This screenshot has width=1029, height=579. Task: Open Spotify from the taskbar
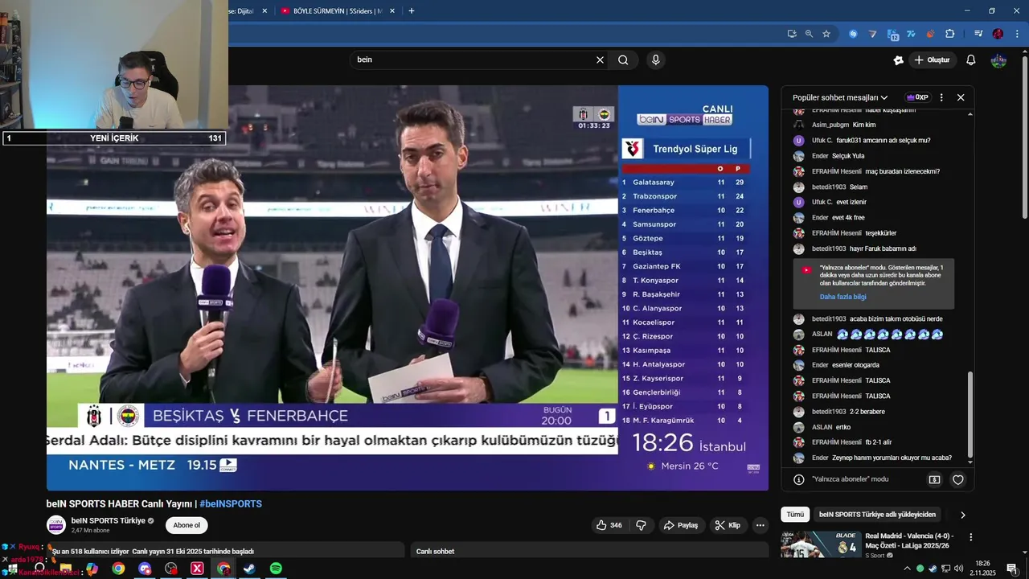pyautogui.click(x=276, y=569)
